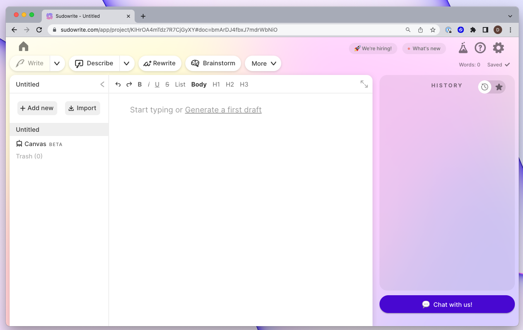Import a document
The height and width of the screenshot is (330, 523).
coord(82,108)
